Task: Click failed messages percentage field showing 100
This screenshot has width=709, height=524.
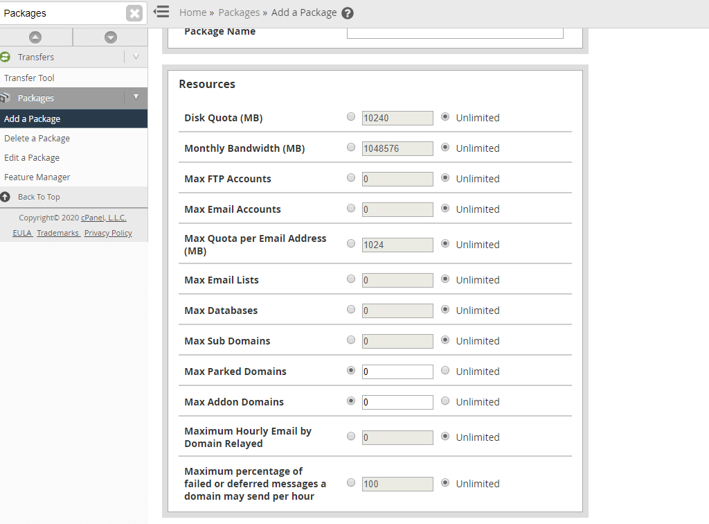Action: point(397,484)
